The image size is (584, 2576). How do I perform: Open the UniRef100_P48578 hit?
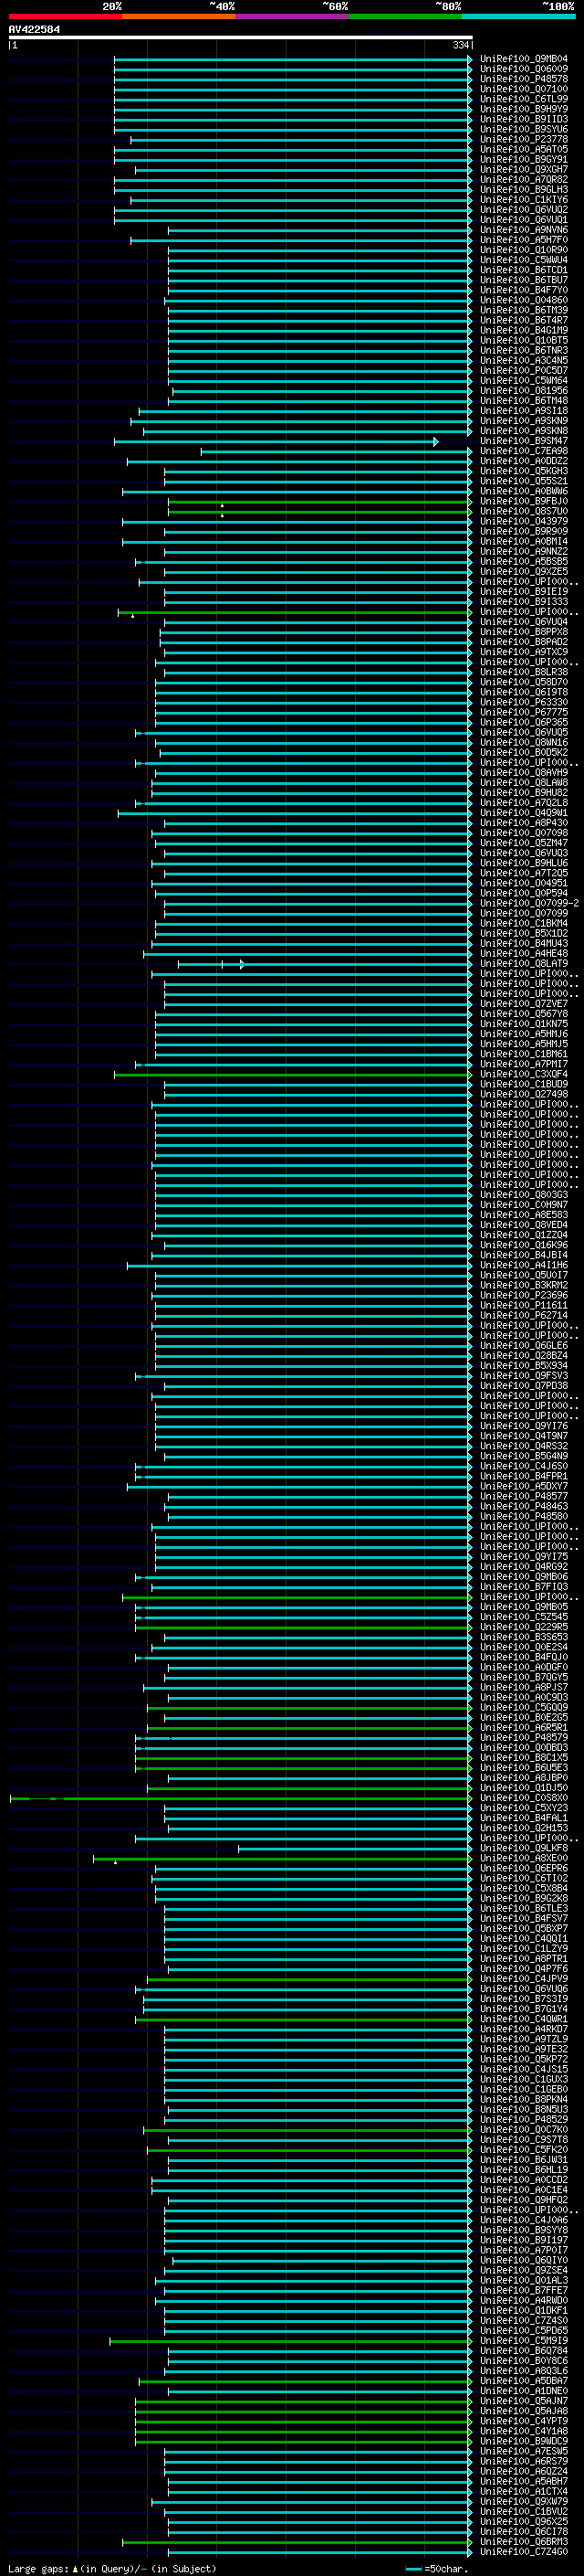[x=524, y=79]
